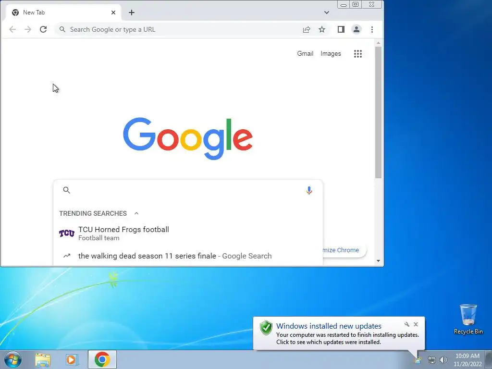This screenshot has height=369, width=492.
Task: Click the green shield icon in notification
Action: 266,328
